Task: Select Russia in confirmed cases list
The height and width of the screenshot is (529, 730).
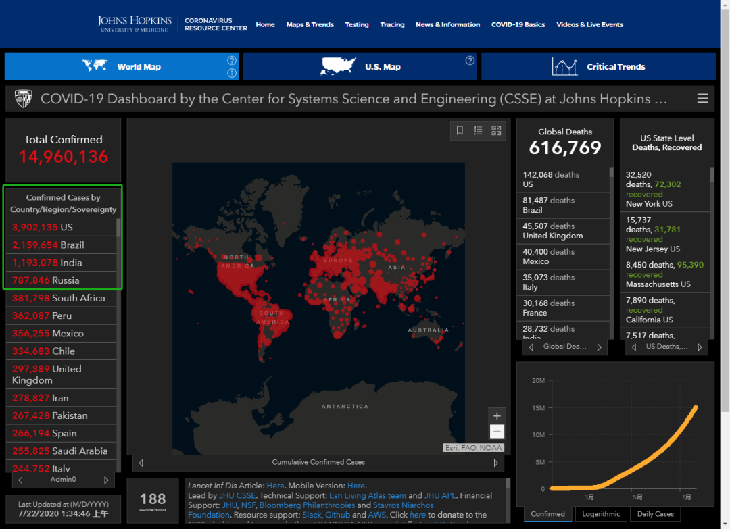Action: tap(61, 280)
